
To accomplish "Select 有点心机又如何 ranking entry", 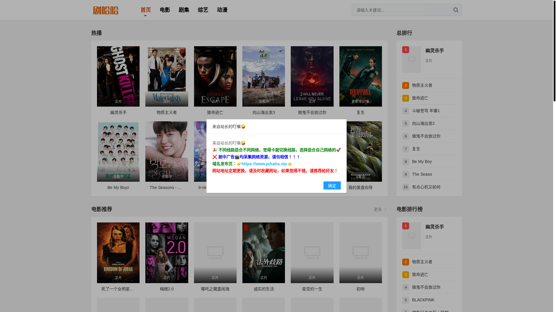I will [426, 187].
